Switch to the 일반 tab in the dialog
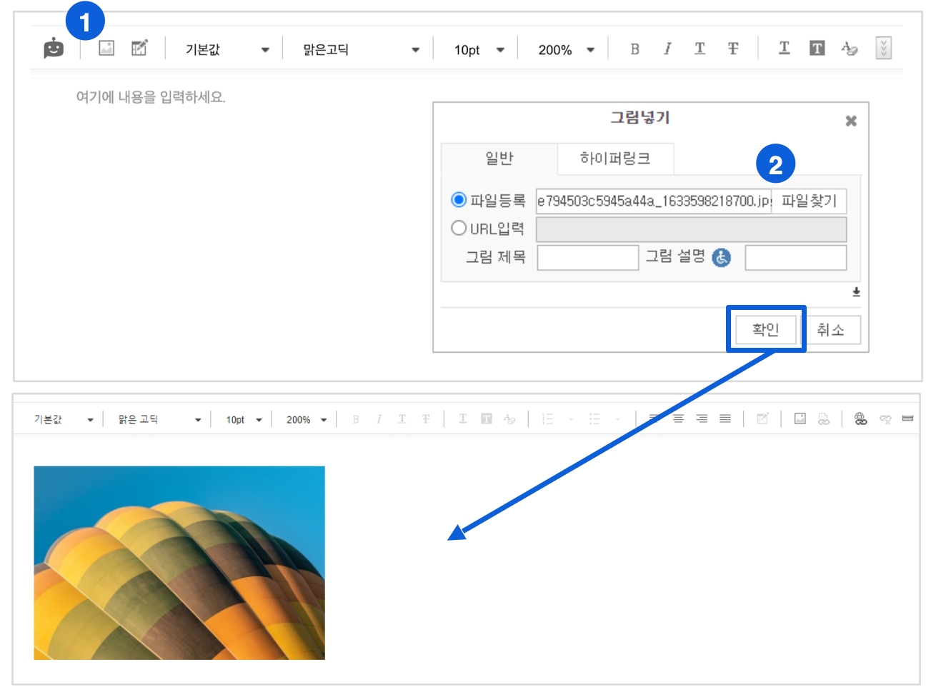This screenshot has height=697, width=936. click(499, 159)
